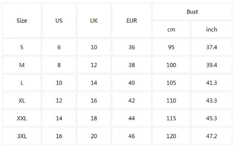This screenshot has height=147, width=236.
Task: Select UK size 20 cell
Action: (94, 136)
